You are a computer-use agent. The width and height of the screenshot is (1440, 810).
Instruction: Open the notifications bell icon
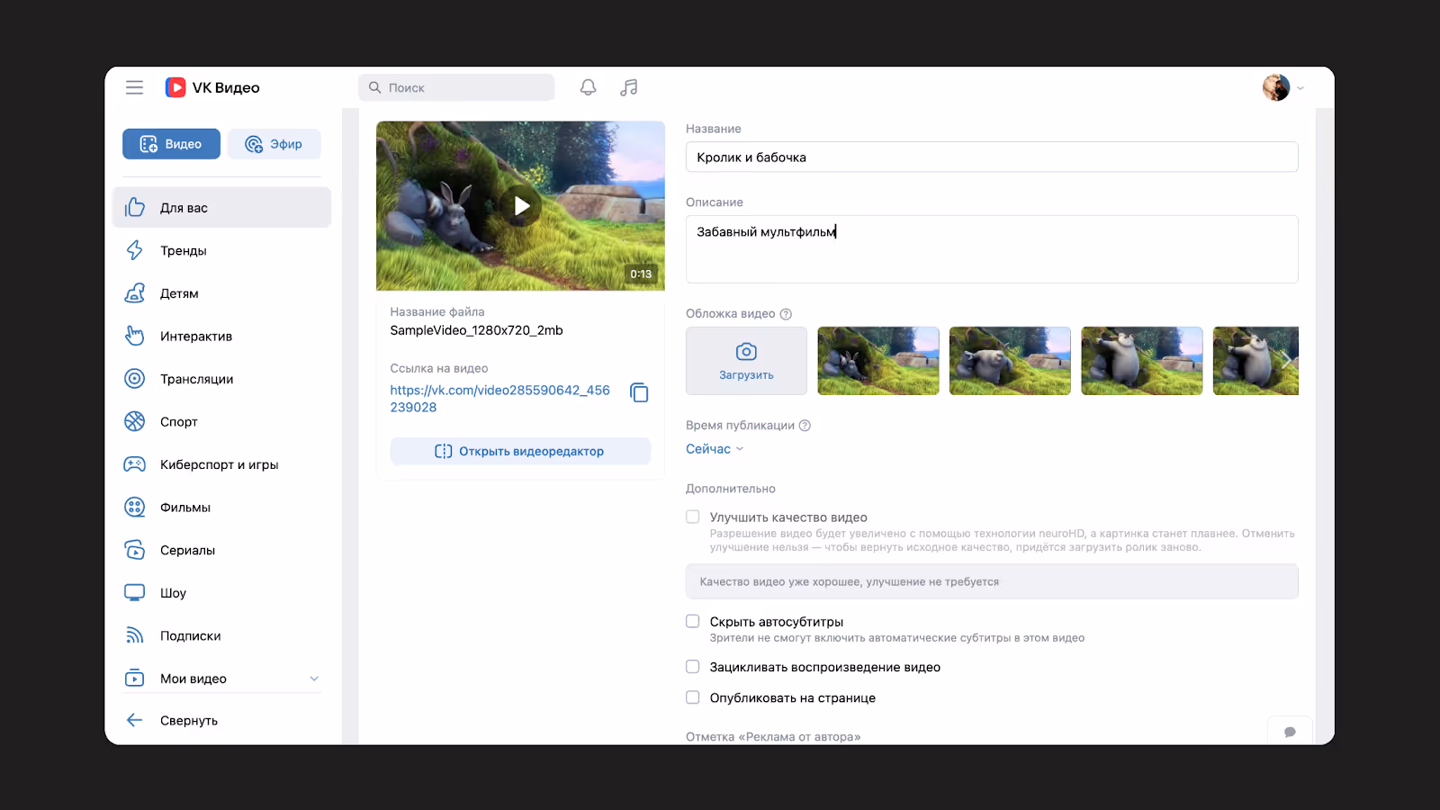(x=588, y=87)
